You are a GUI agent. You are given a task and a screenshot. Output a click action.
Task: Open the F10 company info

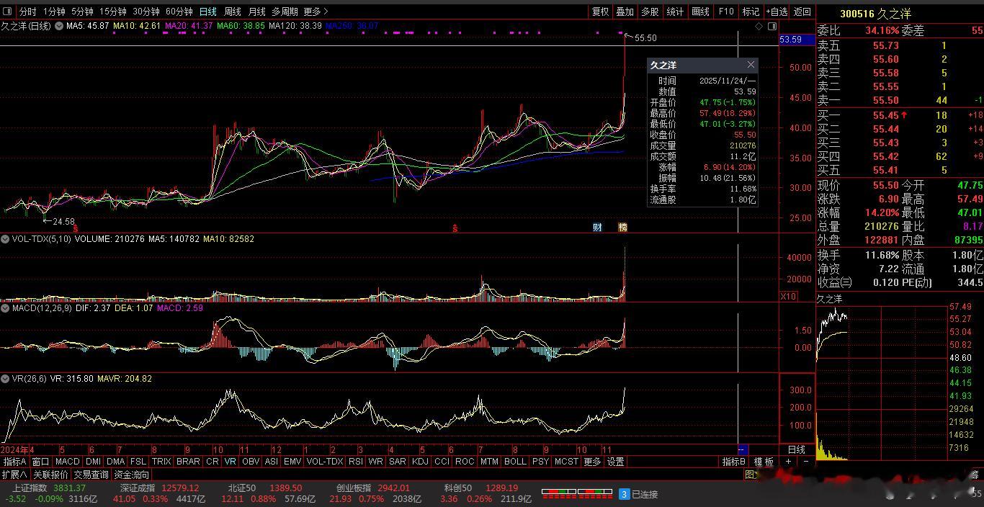[726, 12]
